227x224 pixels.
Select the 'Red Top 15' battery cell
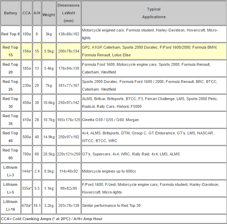tap(11, 51)
